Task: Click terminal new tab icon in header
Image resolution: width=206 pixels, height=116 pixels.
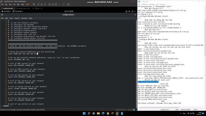Action: [2, 15]
